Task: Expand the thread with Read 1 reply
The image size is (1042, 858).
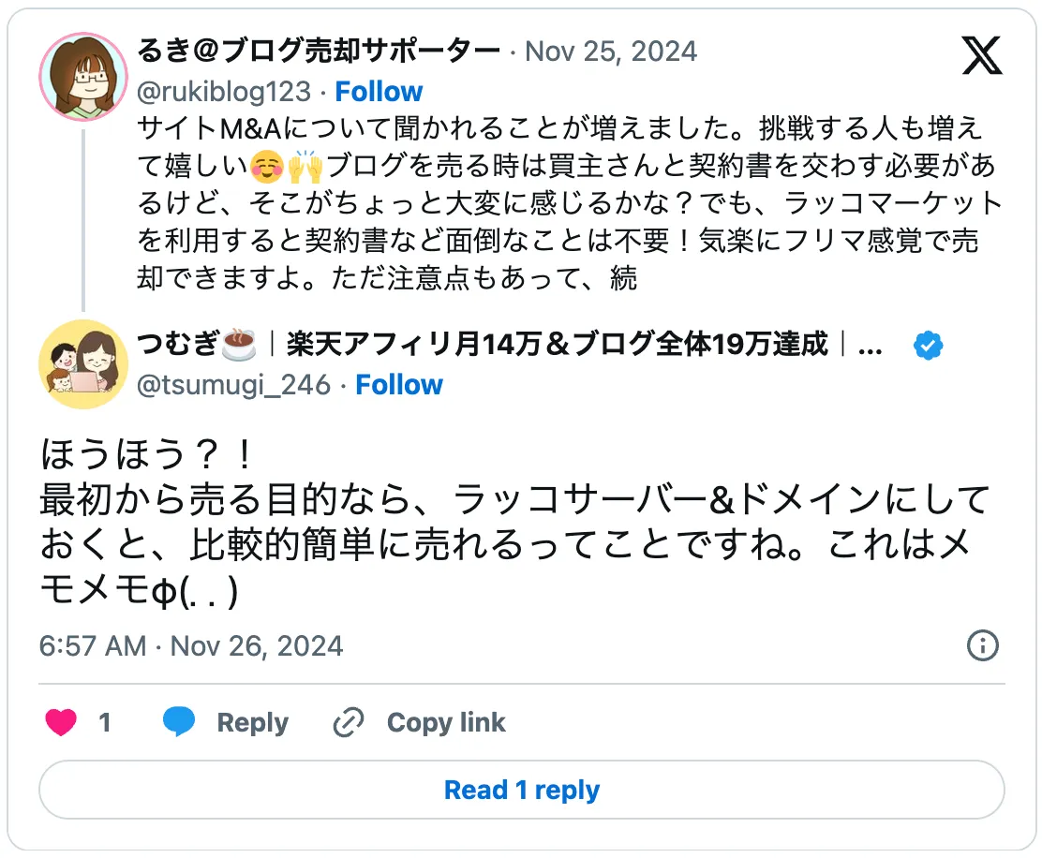Action: pos(521,790)
